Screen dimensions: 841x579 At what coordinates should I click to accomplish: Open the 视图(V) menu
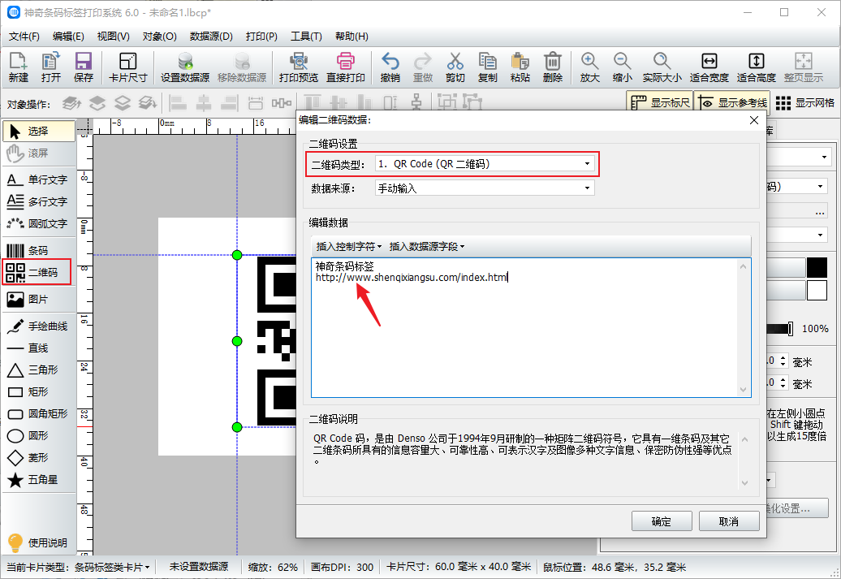(x=113, y=37)
